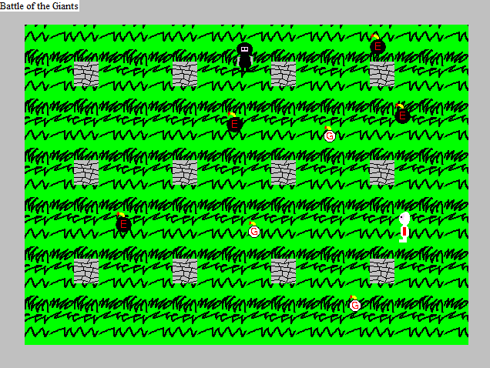Select the middle row's leftmost stone block
490x368 pixels.
(86, 172)
